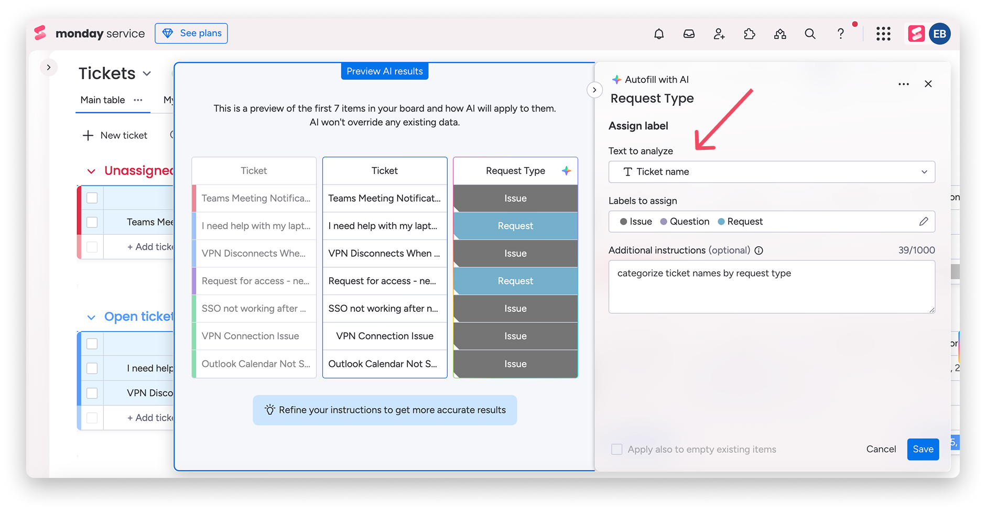The image size is (986, 512).
Task: Click Issue result for VPN Disconnects When row
Action: click(x=515, y=254)
